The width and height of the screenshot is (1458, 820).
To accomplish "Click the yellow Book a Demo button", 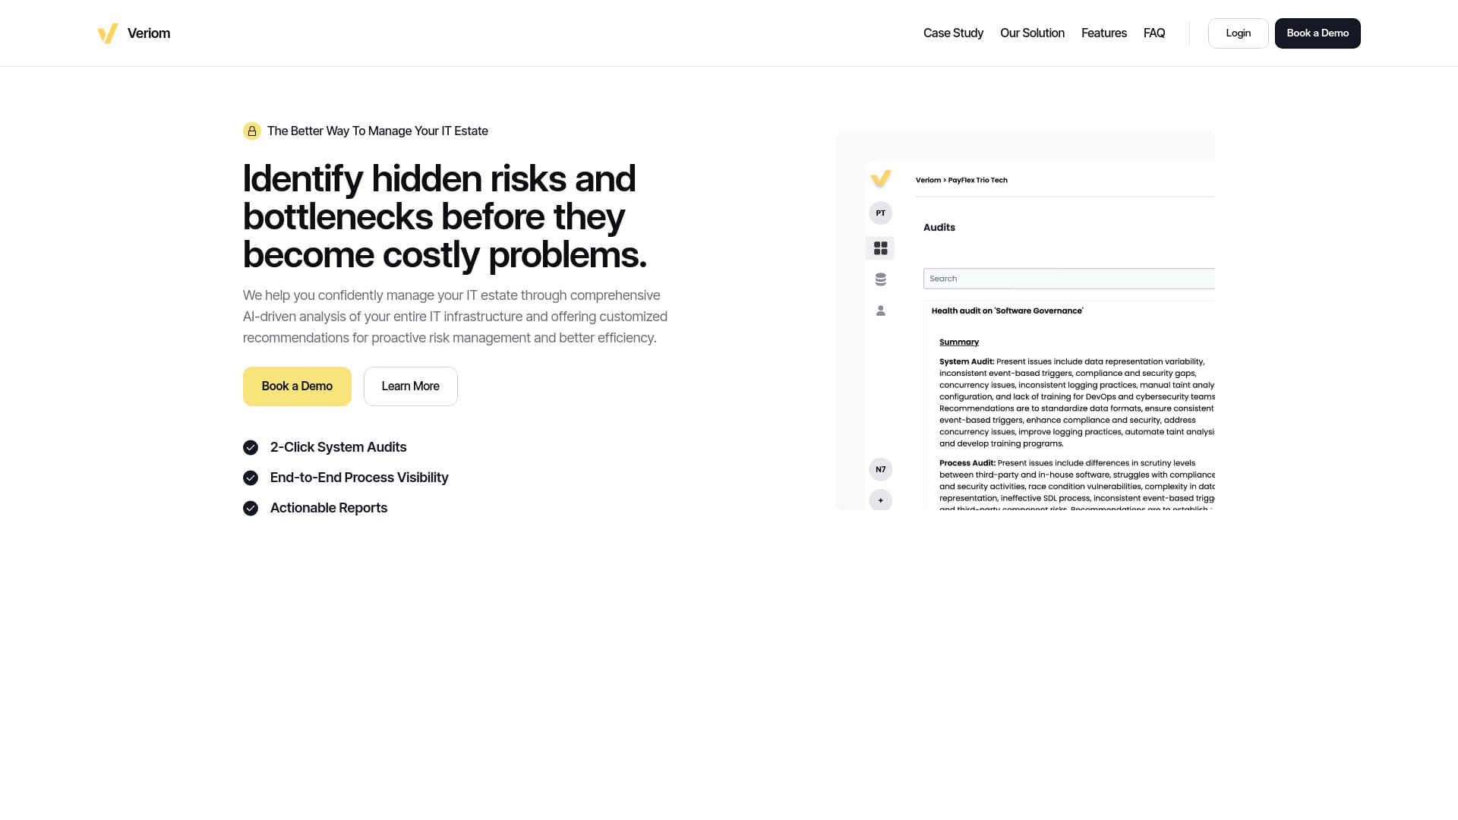I will pyautogui.click(x=297, y=386).
